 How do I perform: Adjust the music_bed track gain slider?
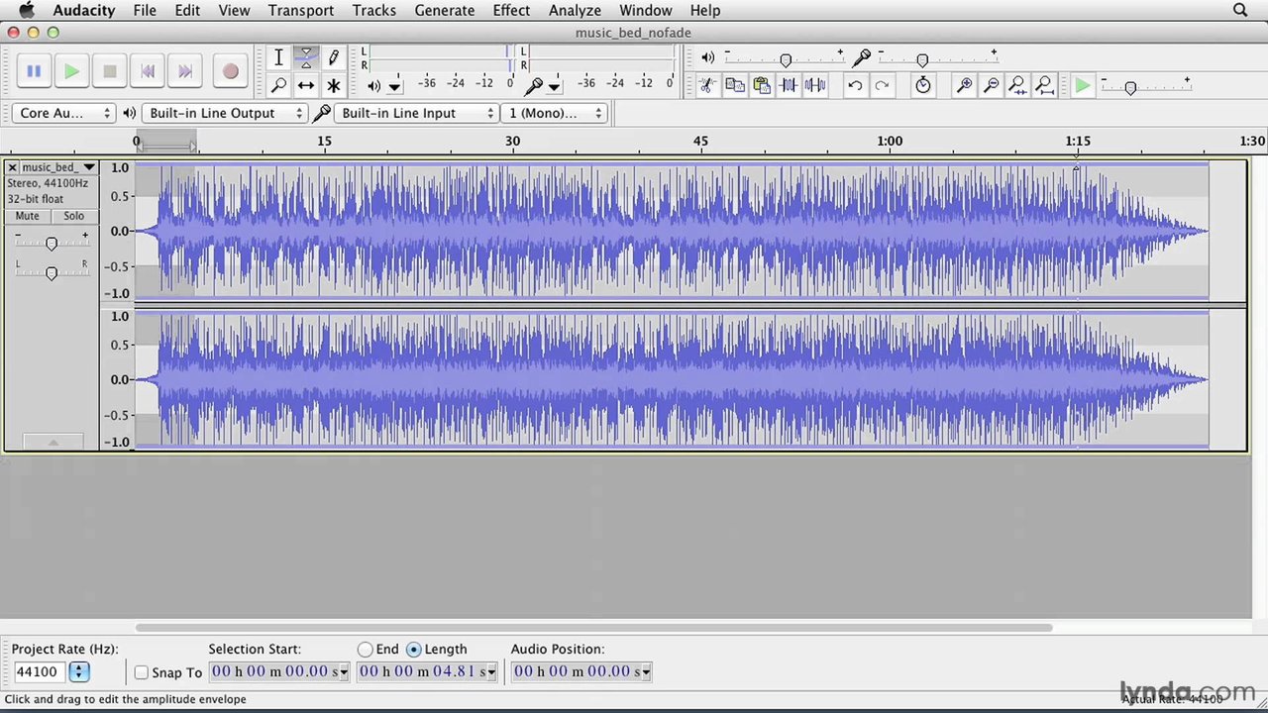(x=52, y=244)
